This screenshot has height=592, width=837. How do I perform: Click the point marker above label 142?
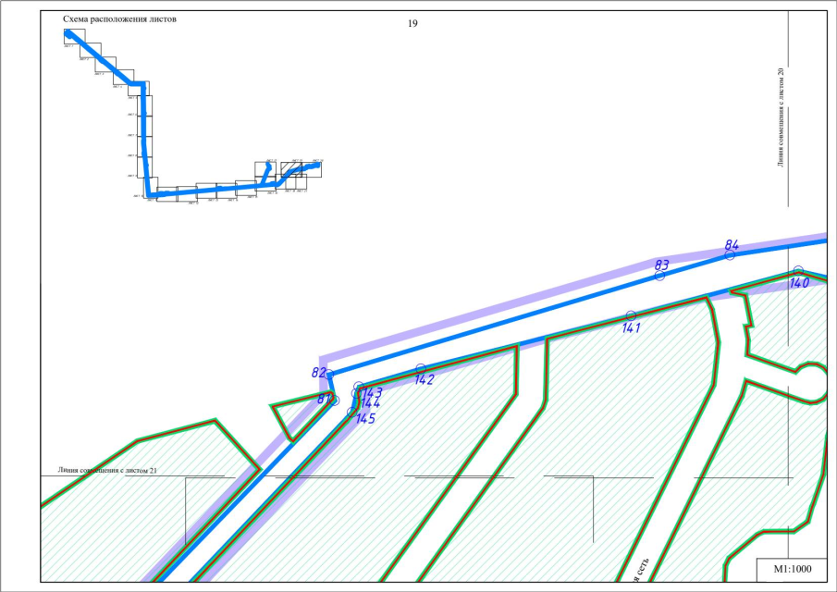point(421,369)
